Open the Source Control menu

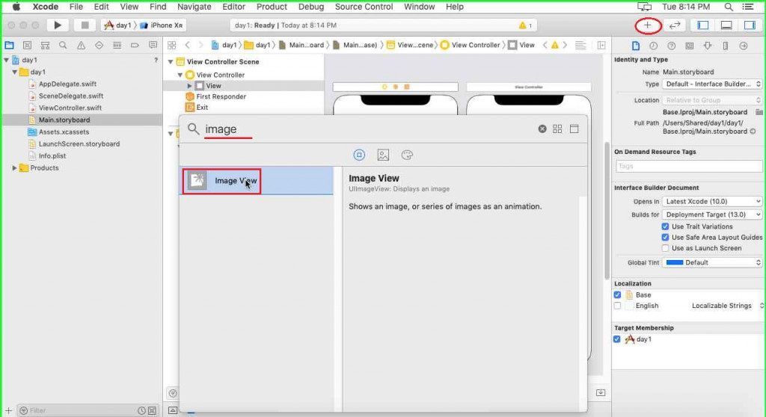point(364,7)
